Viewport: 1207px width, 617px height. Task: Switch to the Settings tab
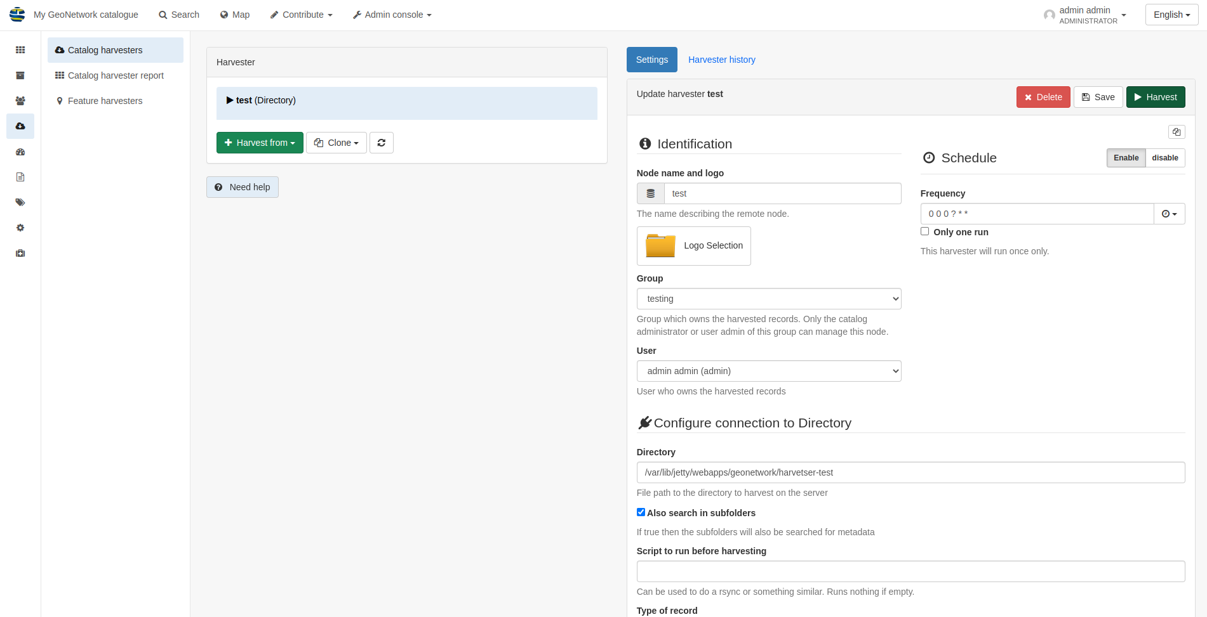[x=652, y=60]
